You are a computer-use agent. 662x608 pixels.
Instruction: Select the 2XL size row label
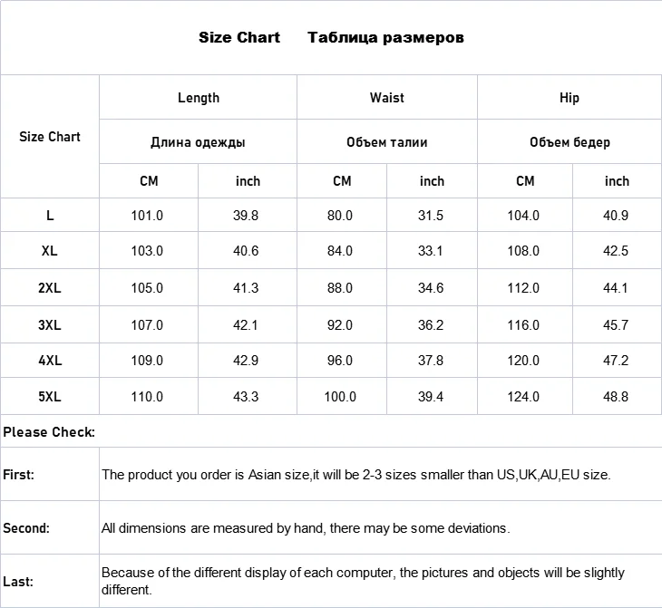tap(50, 288)
